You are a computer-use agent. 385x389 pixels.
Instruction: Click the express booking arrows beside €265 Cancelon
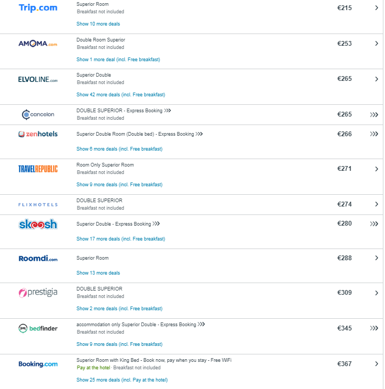(x=374, y=114)
